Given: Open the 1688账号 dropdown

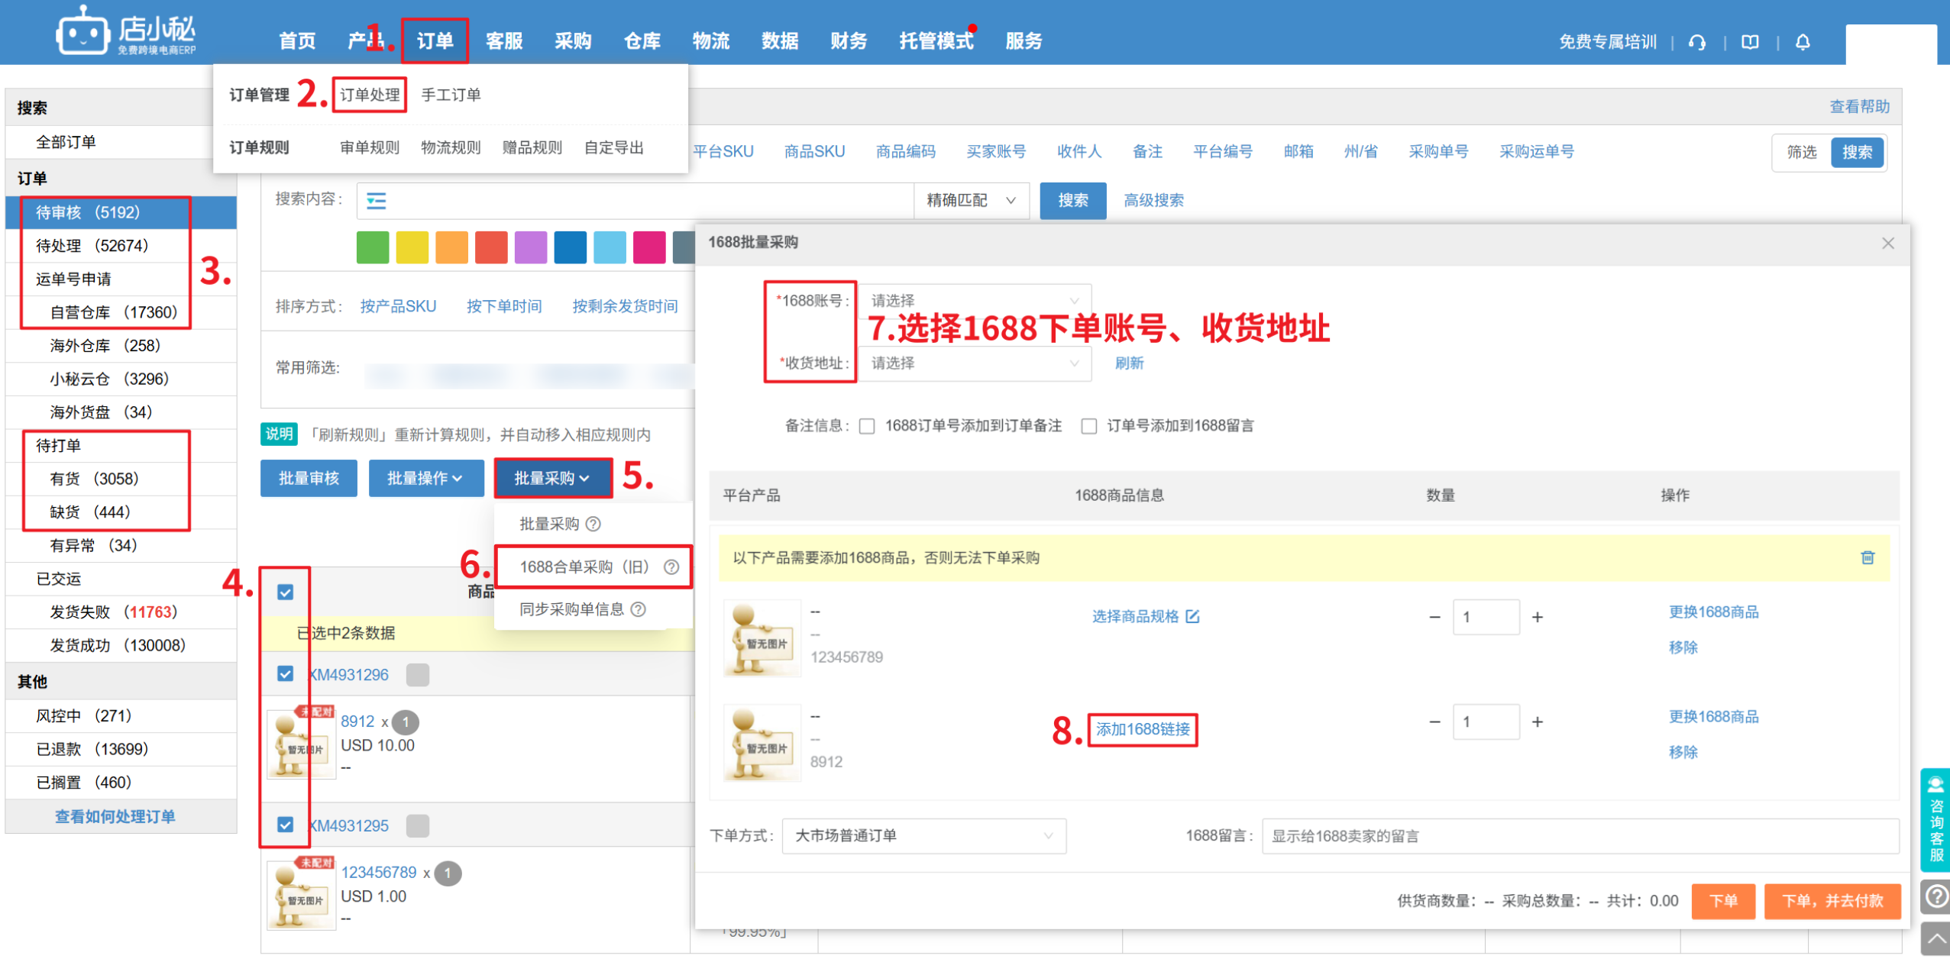Looking at the screenshot, I should tap(975, 301).
